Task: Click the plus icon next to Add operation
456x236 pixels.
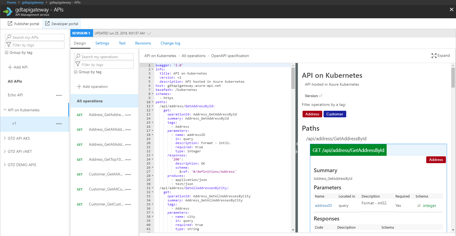Action: click(x=79, y=86)
